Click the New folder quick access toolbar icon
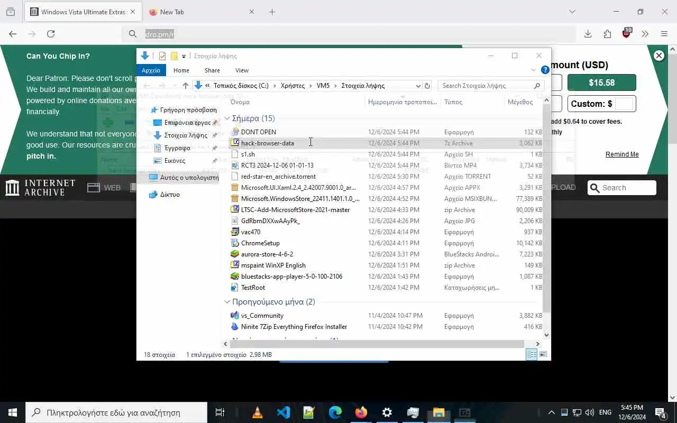Screen dimensions: 677x423 pos(173,56)
